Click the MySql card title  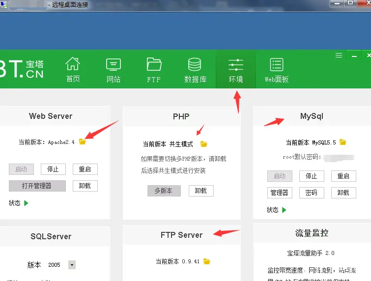(x=312, y=116)
